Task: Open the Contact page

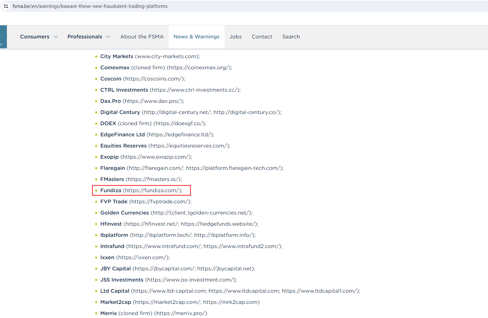Action: pos(262,37)
